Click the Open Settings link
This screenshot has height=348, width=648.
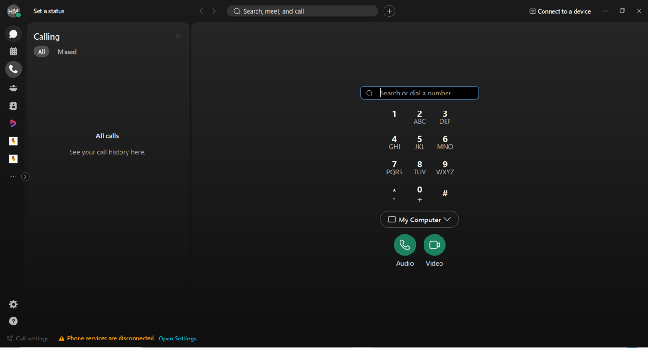pos(177,339)
